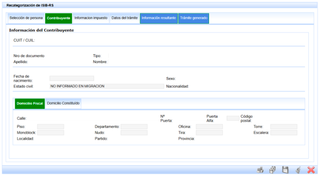Click the multiple-disks save all icon
Image resolution: width=319 pixels, height=177 pixels.
(x=273, y=170)
